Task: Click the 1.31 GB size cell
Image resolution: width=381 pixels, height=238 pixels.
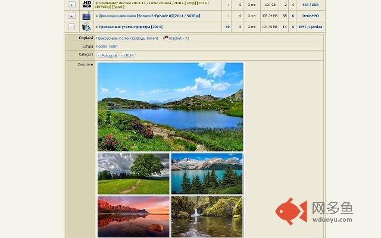Action: point(270,5)
